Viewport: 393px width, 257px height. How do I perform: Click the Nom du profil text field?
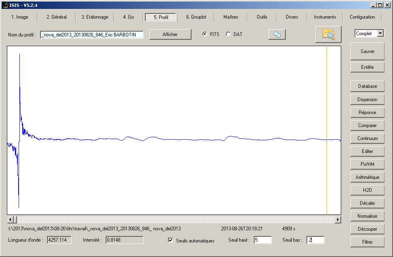click(91, 35)
